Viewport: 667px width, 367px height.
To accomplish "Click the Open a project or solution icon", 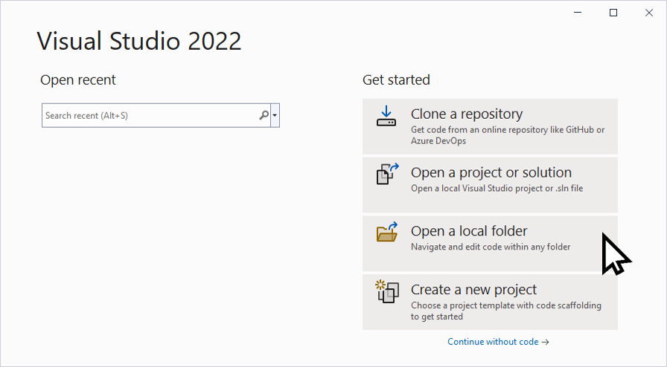I will coord(388,174).
